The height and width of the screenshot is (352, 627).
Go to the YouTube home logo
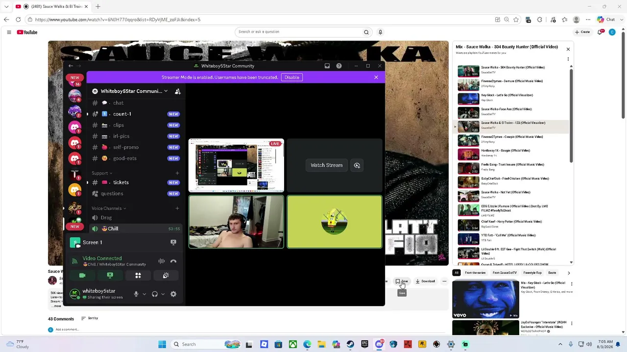point(27,32)
